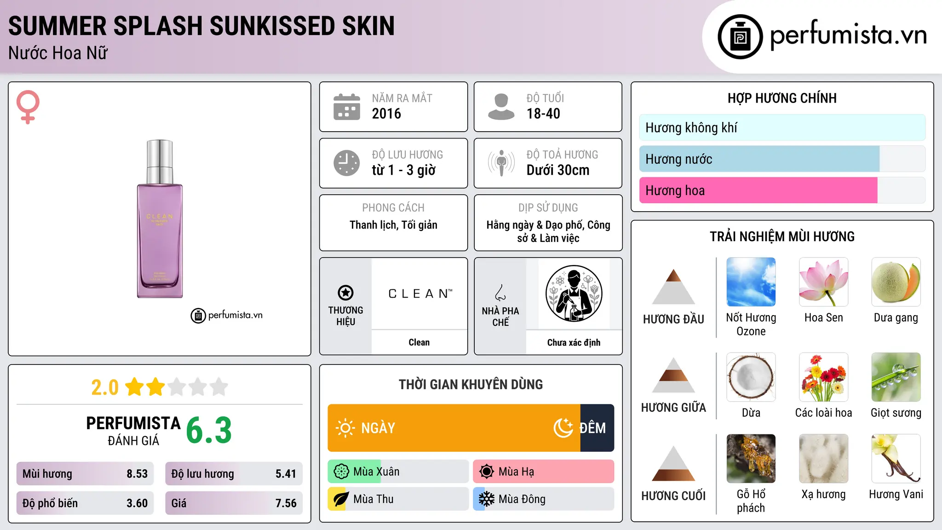
Task: Click the person icon beside Độ tuổi
Action: [x=501, y=107]
